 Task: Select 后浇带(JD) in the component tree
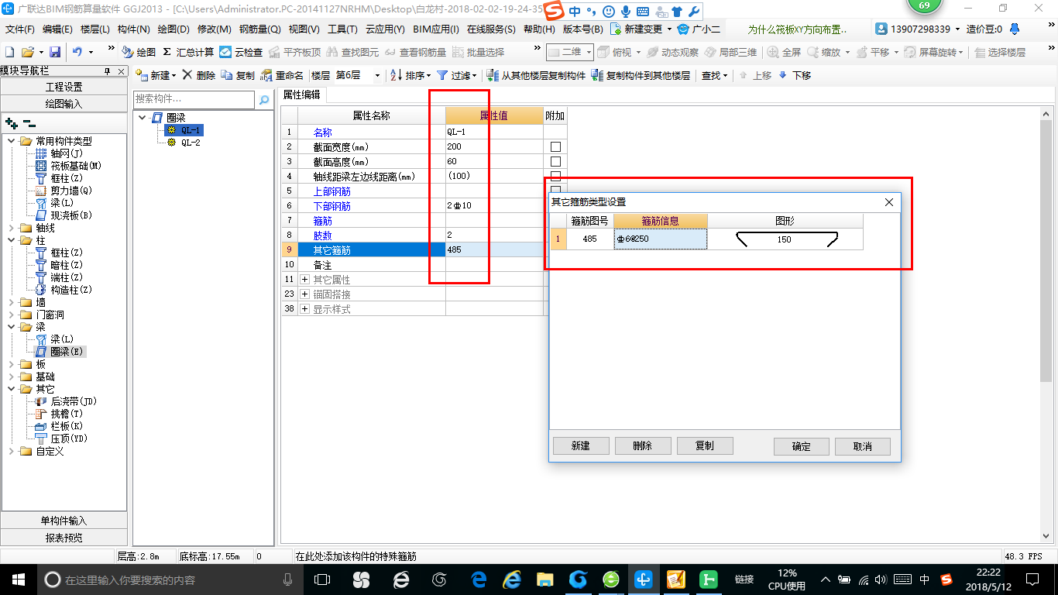coord(65,401)
